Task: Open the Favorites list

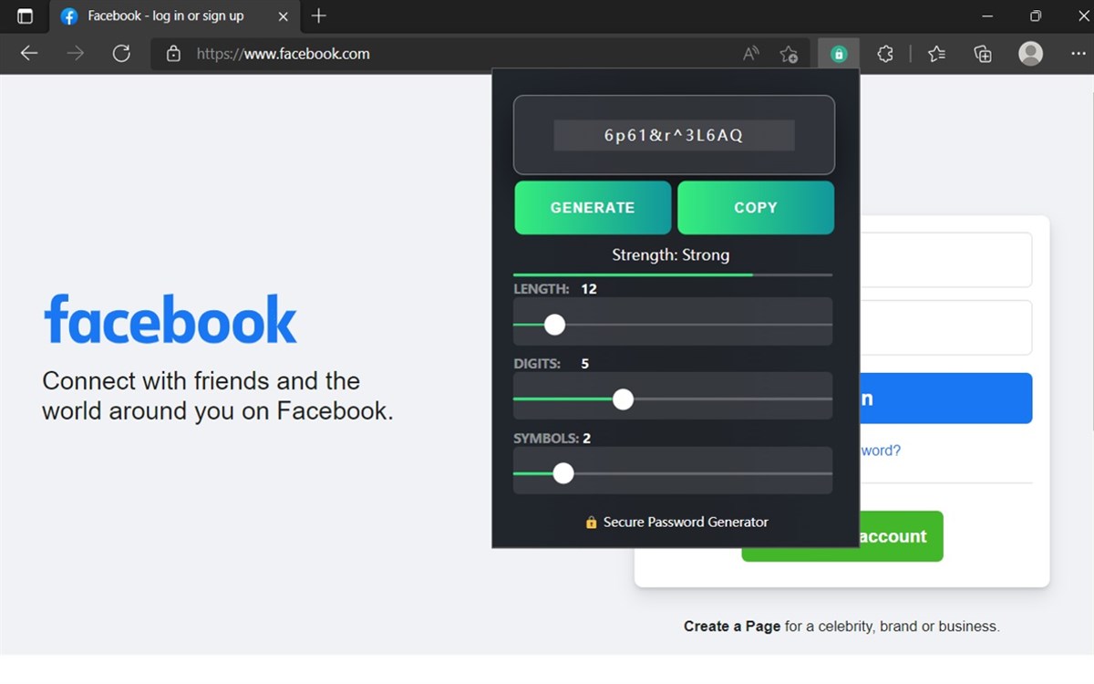Action: coord(936,54)
